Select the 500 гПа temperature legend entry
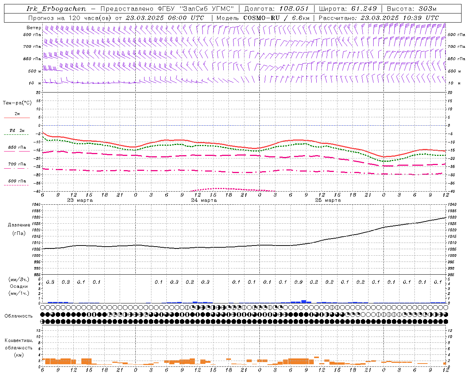 point(17,181)
